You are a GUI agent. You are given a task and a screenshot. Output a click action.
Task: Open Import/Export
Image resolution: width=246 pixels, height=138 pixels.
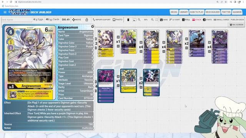pyautogui.click(x=101, y=20)
